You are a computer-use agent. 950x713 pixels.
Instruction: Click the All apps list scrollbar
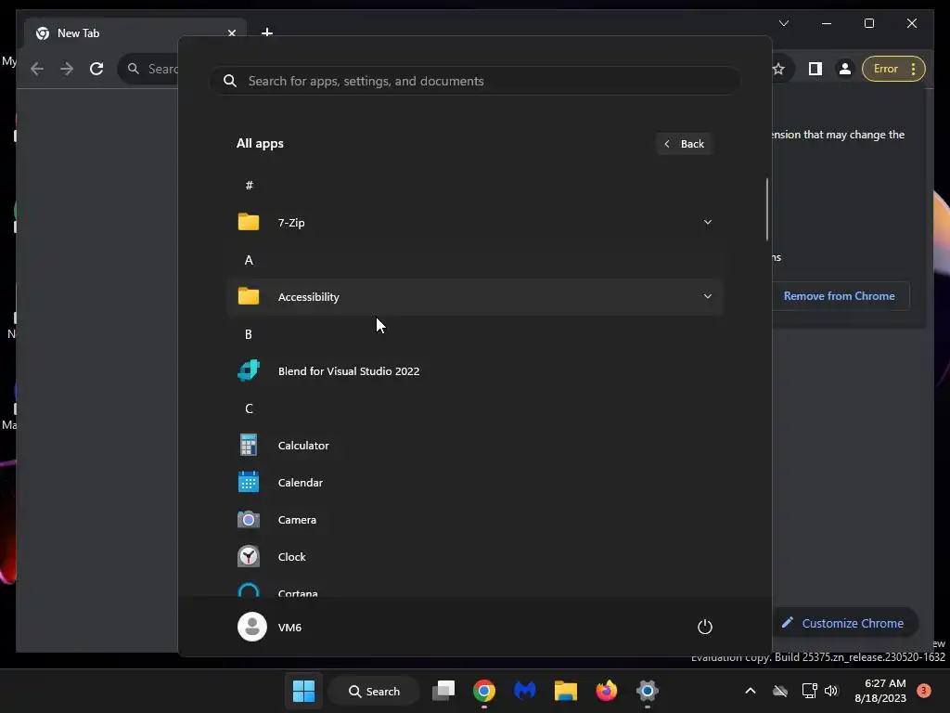point(767,209)
